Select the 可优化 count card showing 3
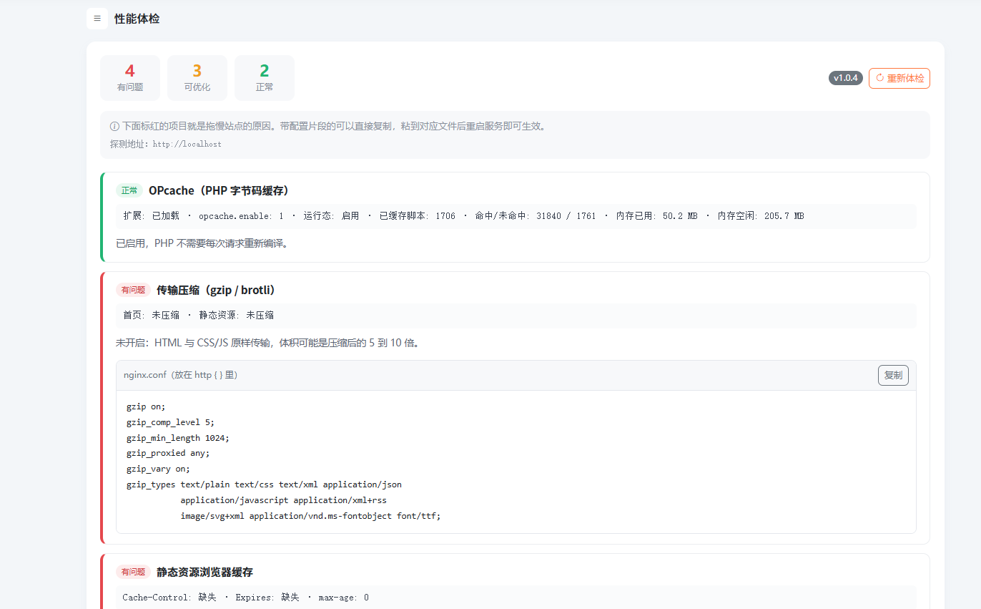The height and width of the screenshot is (609, 981). (197, 78)
